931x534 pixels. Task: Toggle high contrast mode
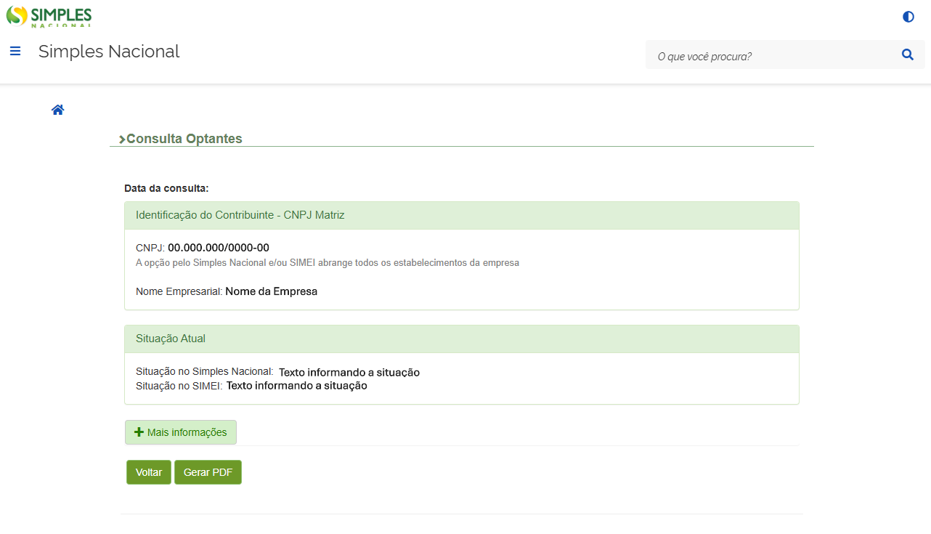(x=908, y=17)
